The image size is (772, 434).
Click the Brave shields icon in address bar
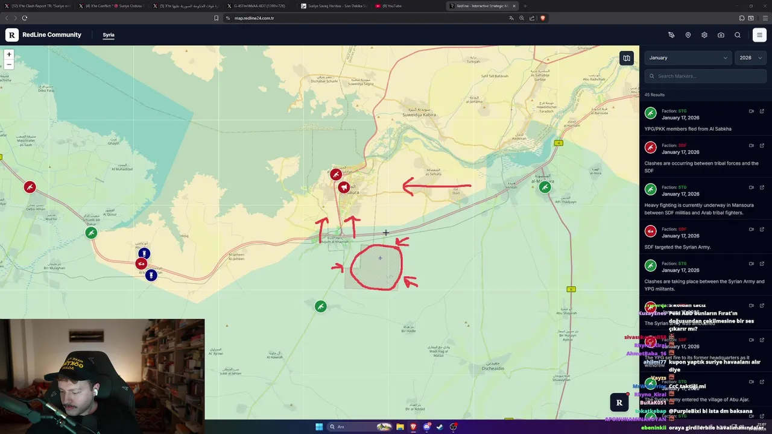click(542, 18)
